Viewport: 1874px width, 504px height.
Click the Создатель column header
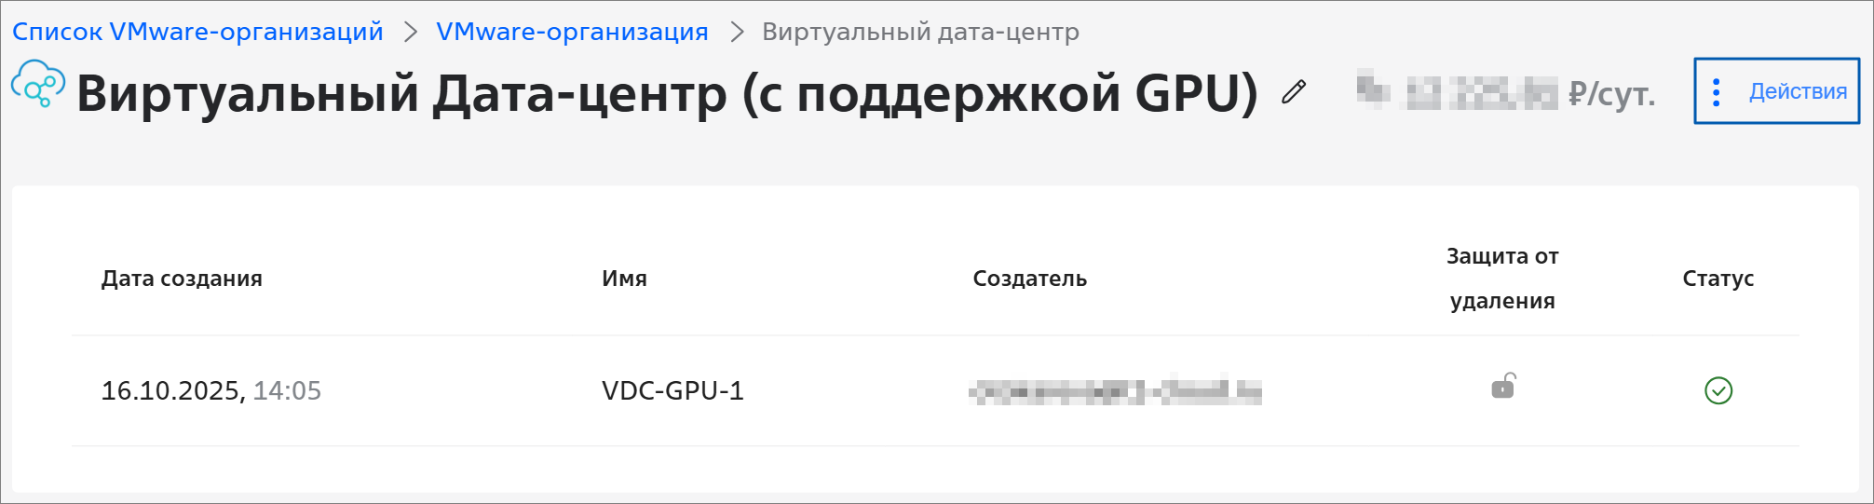point(1029,279)
